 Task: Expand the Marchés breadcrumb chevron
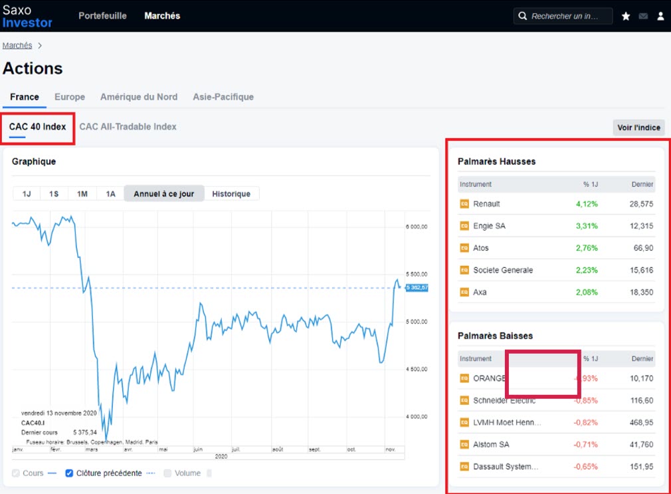(40, 45)
